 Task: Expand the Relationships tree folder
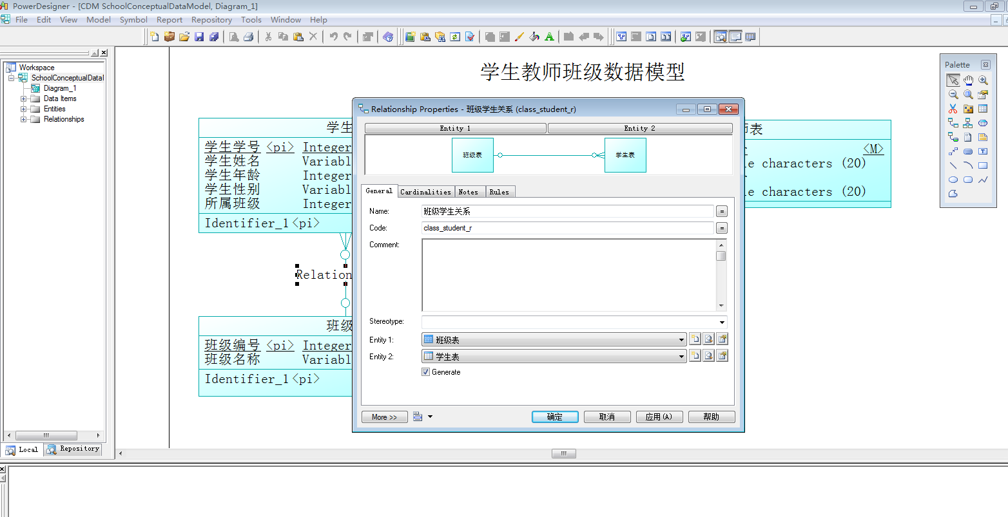pos(24,119)
